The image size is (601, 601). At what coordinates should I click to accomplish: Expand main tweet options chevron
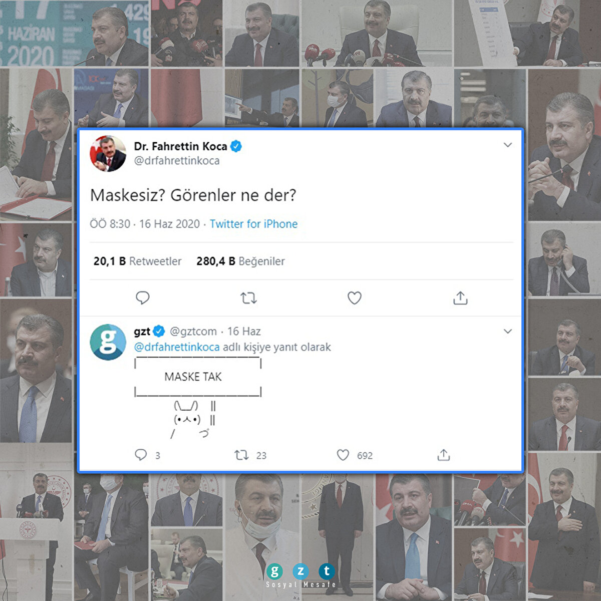(x=508, y=145)
